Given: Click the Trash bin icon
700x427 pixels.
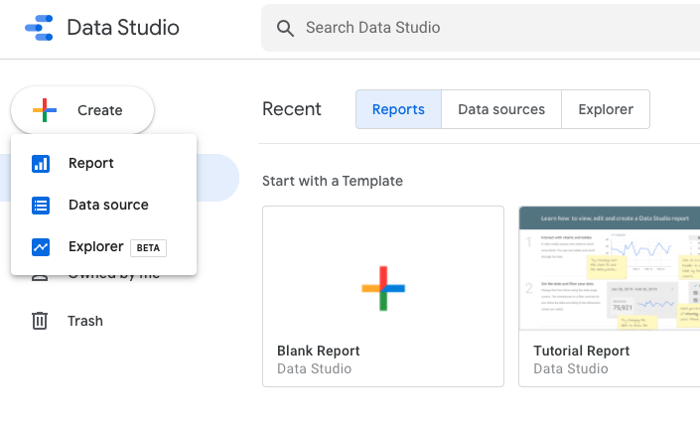Looking at the screenshot, I should click(40, 321).
